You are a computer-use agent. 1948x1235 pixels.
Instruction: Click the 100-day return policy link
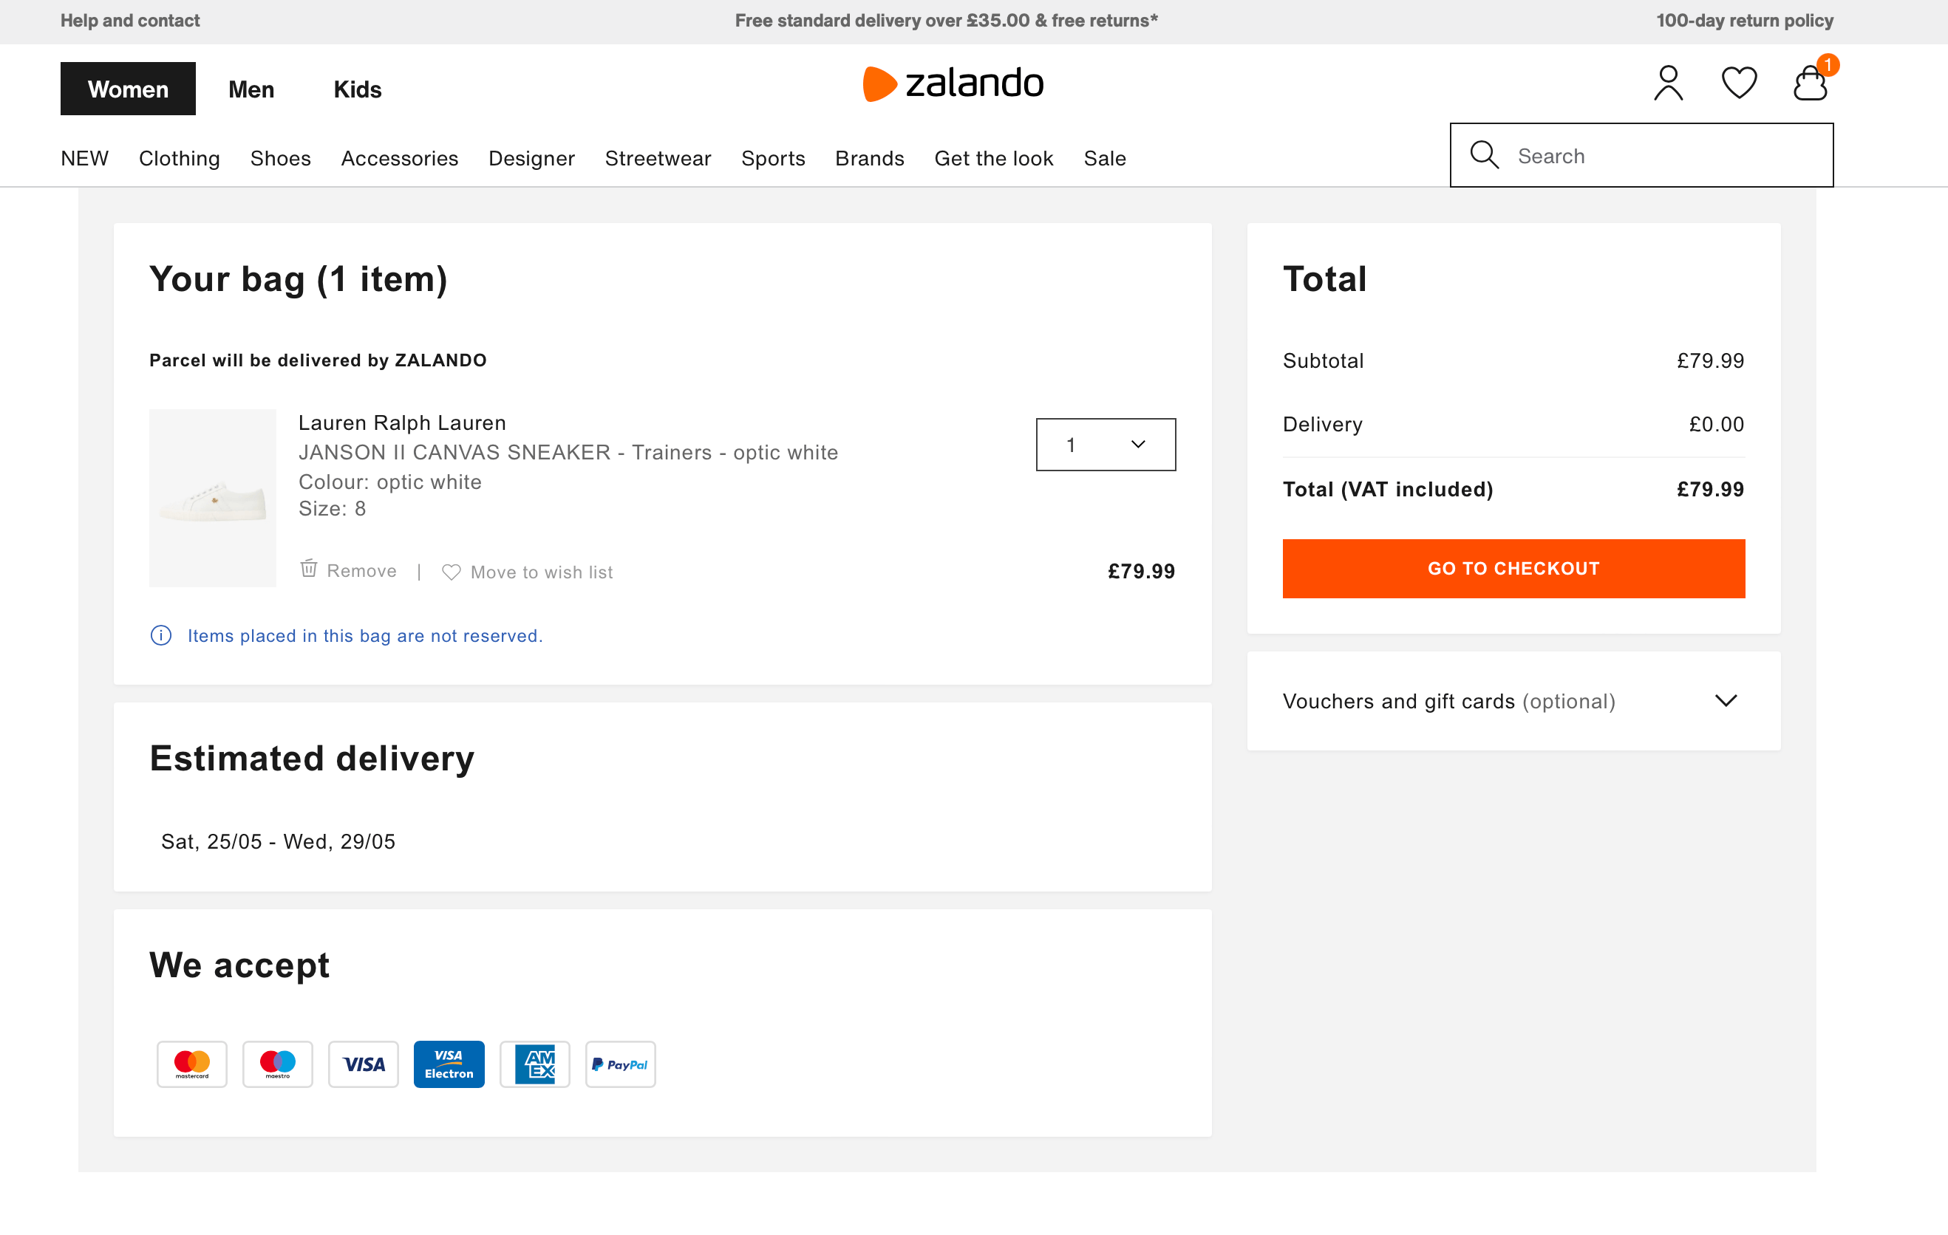pos(1744,21)
